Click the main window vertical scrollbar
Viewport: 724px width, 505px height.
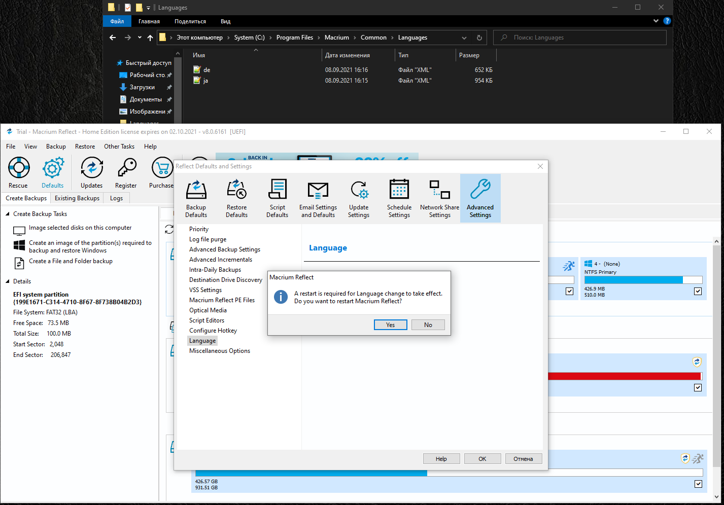click(716, 355)
